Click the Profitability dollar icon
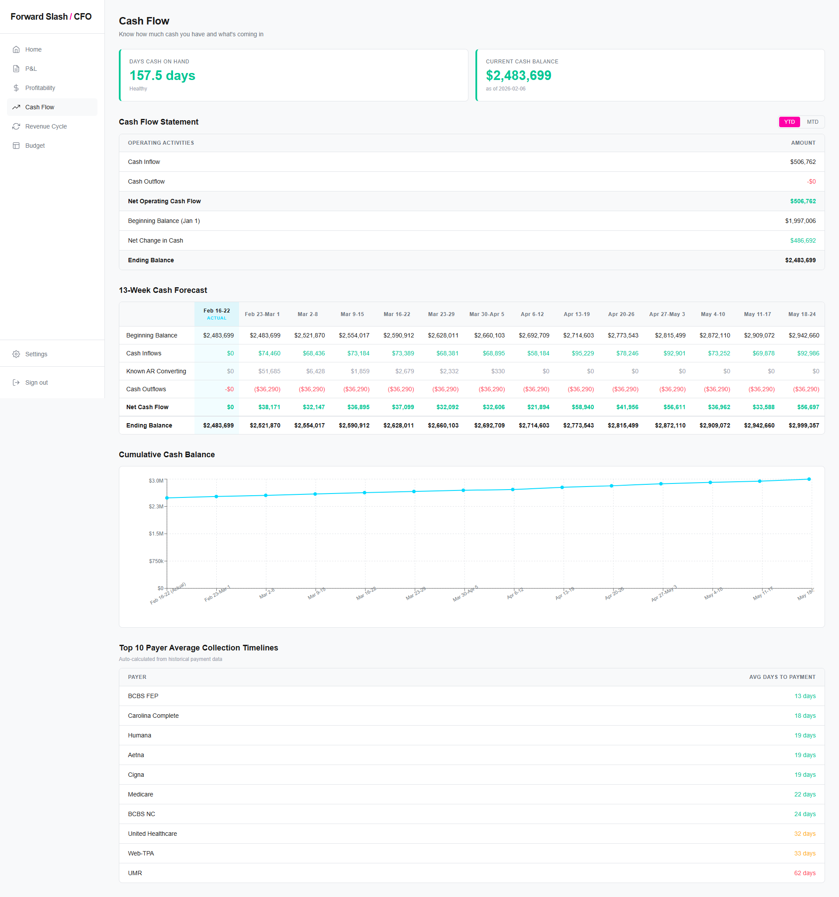 tap(16, 88)
